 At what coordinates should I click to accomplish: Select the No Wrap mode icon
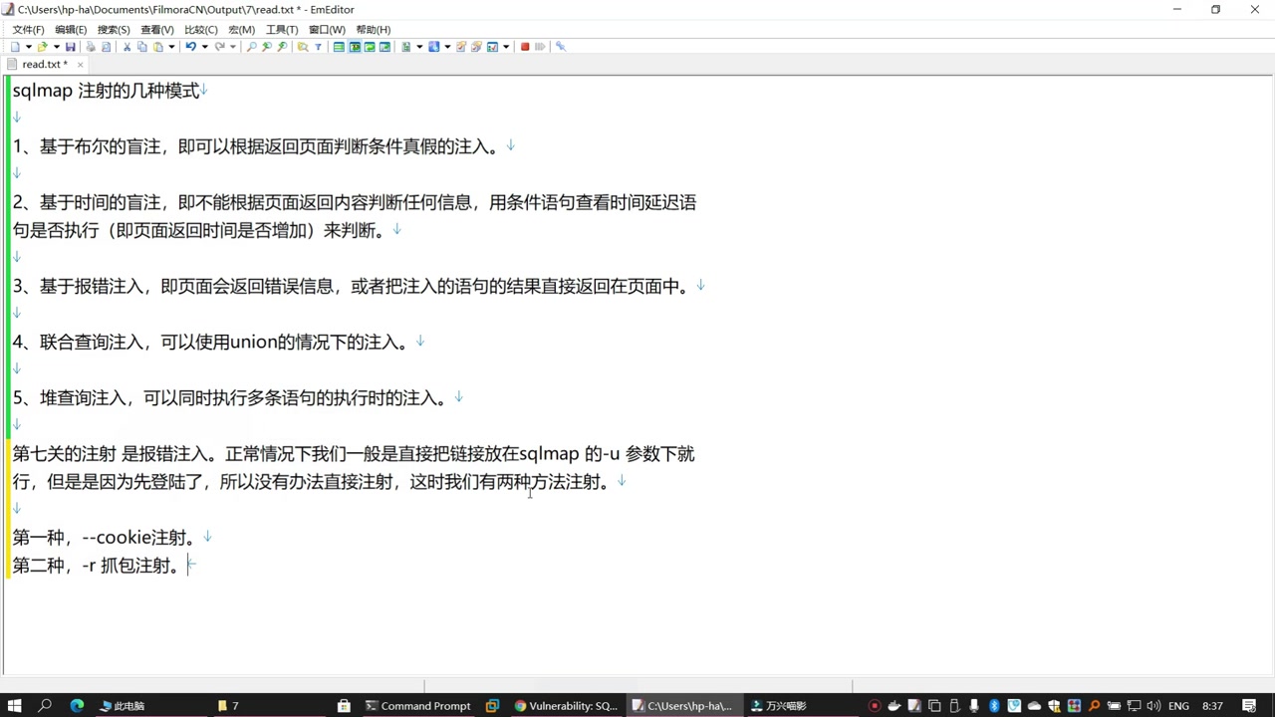[339, 47]
